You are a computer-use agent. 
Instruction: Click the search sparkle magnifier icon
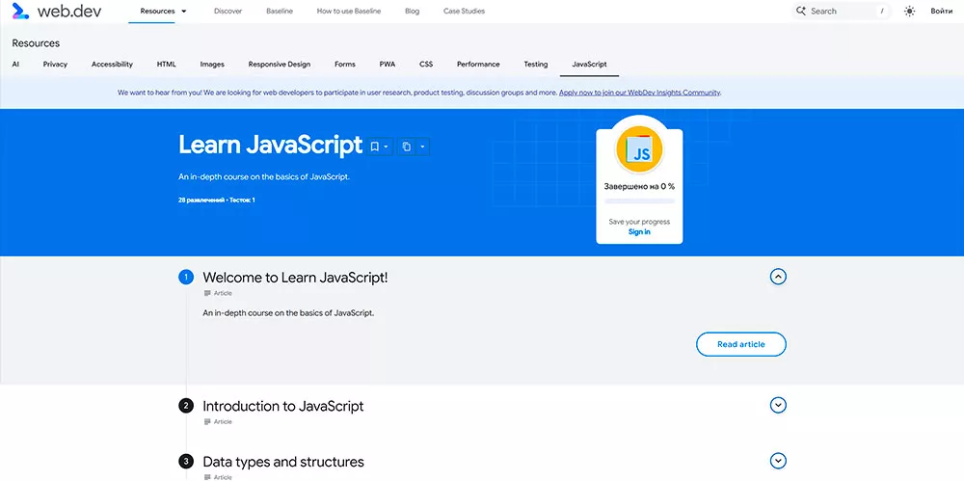[x=800, y=11]
